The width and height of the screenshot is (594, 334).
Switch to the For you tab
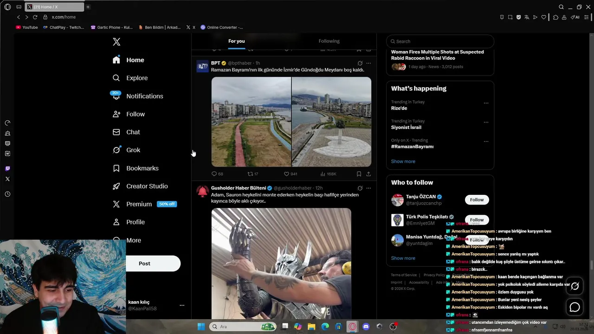point(236,41)
